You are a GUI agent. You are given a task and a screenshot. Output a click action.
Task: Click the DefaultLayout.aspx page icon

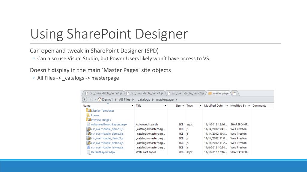click(x=88, y=152)
